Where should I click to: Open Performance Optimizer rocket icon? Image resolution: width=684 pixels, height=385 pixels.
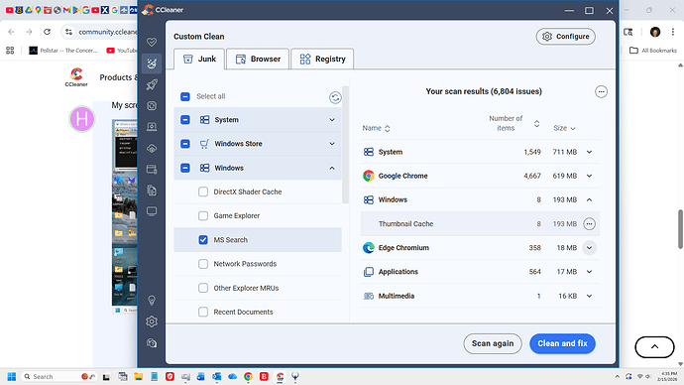152,84
